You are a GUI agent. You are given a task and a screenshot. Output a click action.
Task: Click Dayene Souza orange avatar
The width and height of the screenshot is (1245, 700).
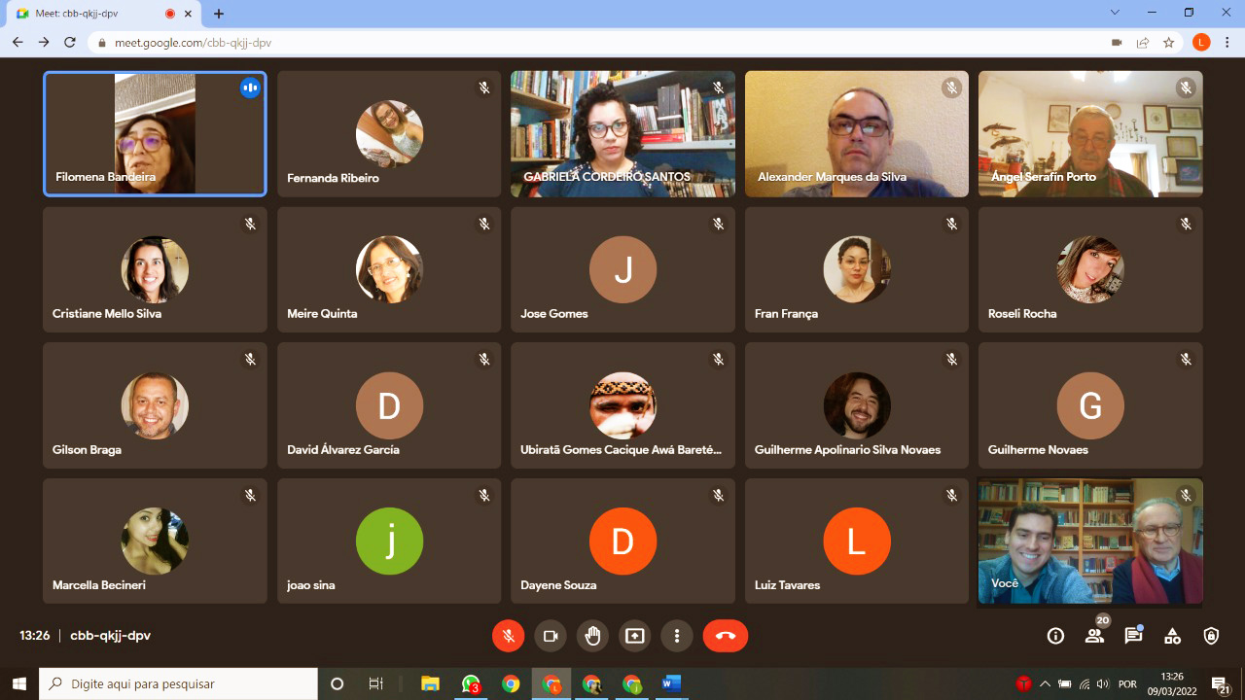622,542
